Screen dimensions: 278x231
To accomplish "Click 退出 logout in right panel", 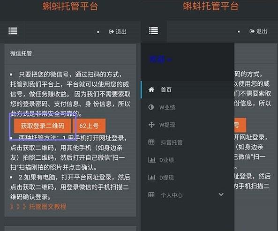I will [258, 31].
